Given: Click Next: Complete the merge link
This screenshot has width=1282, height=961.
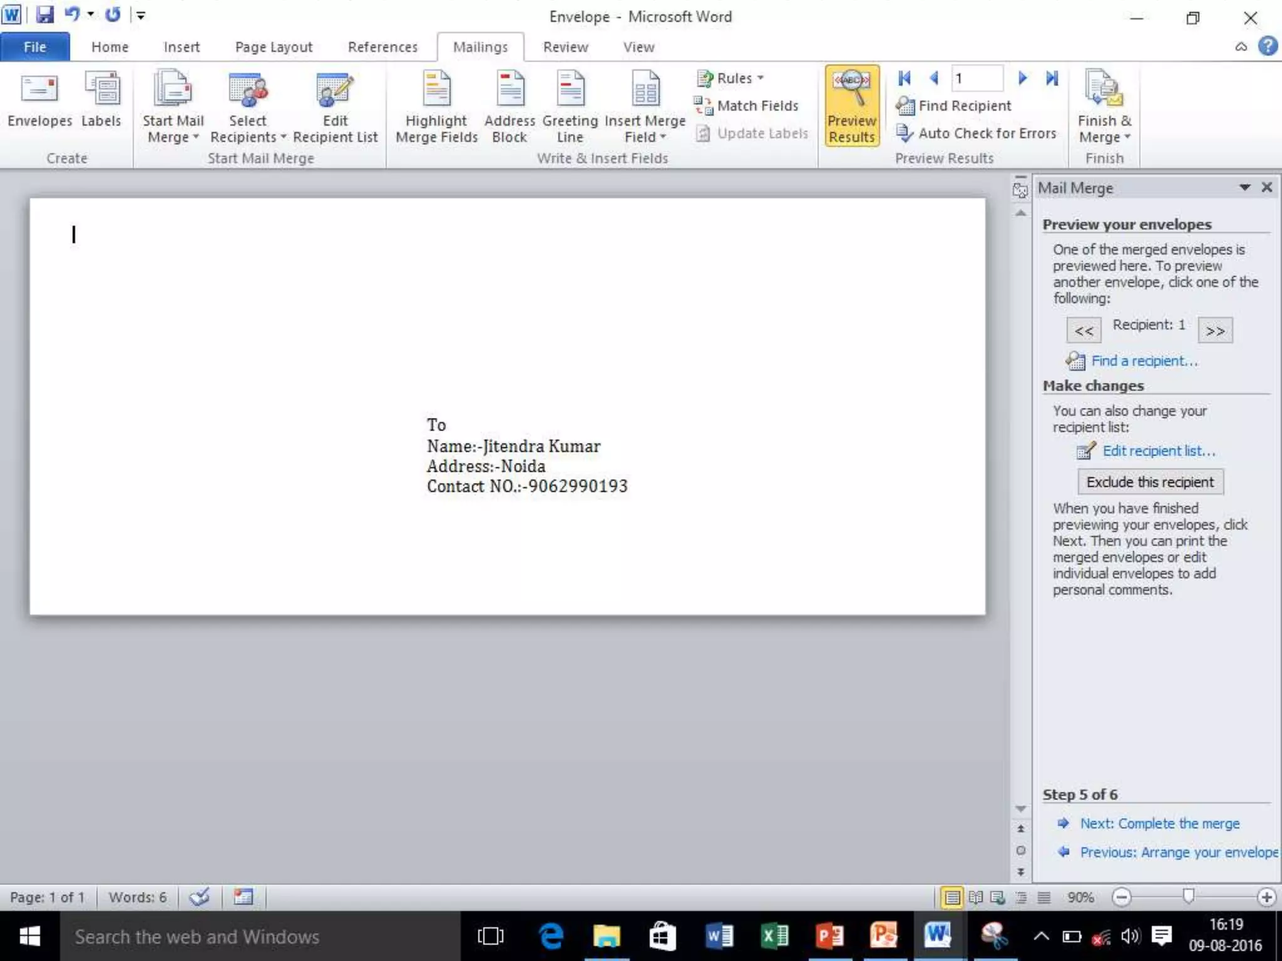Looking at the screenshot, I should coord(1159,823).
